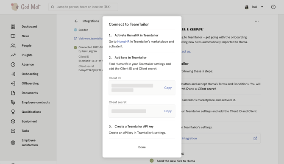Open the Qualifications badge icon
Screen dimensions: 284x164
point(13,112)
